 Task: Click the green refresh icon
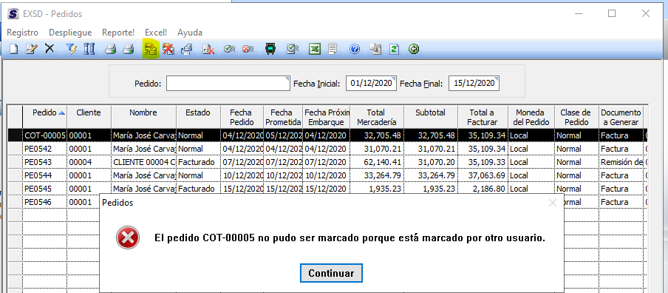coord(394,50)
